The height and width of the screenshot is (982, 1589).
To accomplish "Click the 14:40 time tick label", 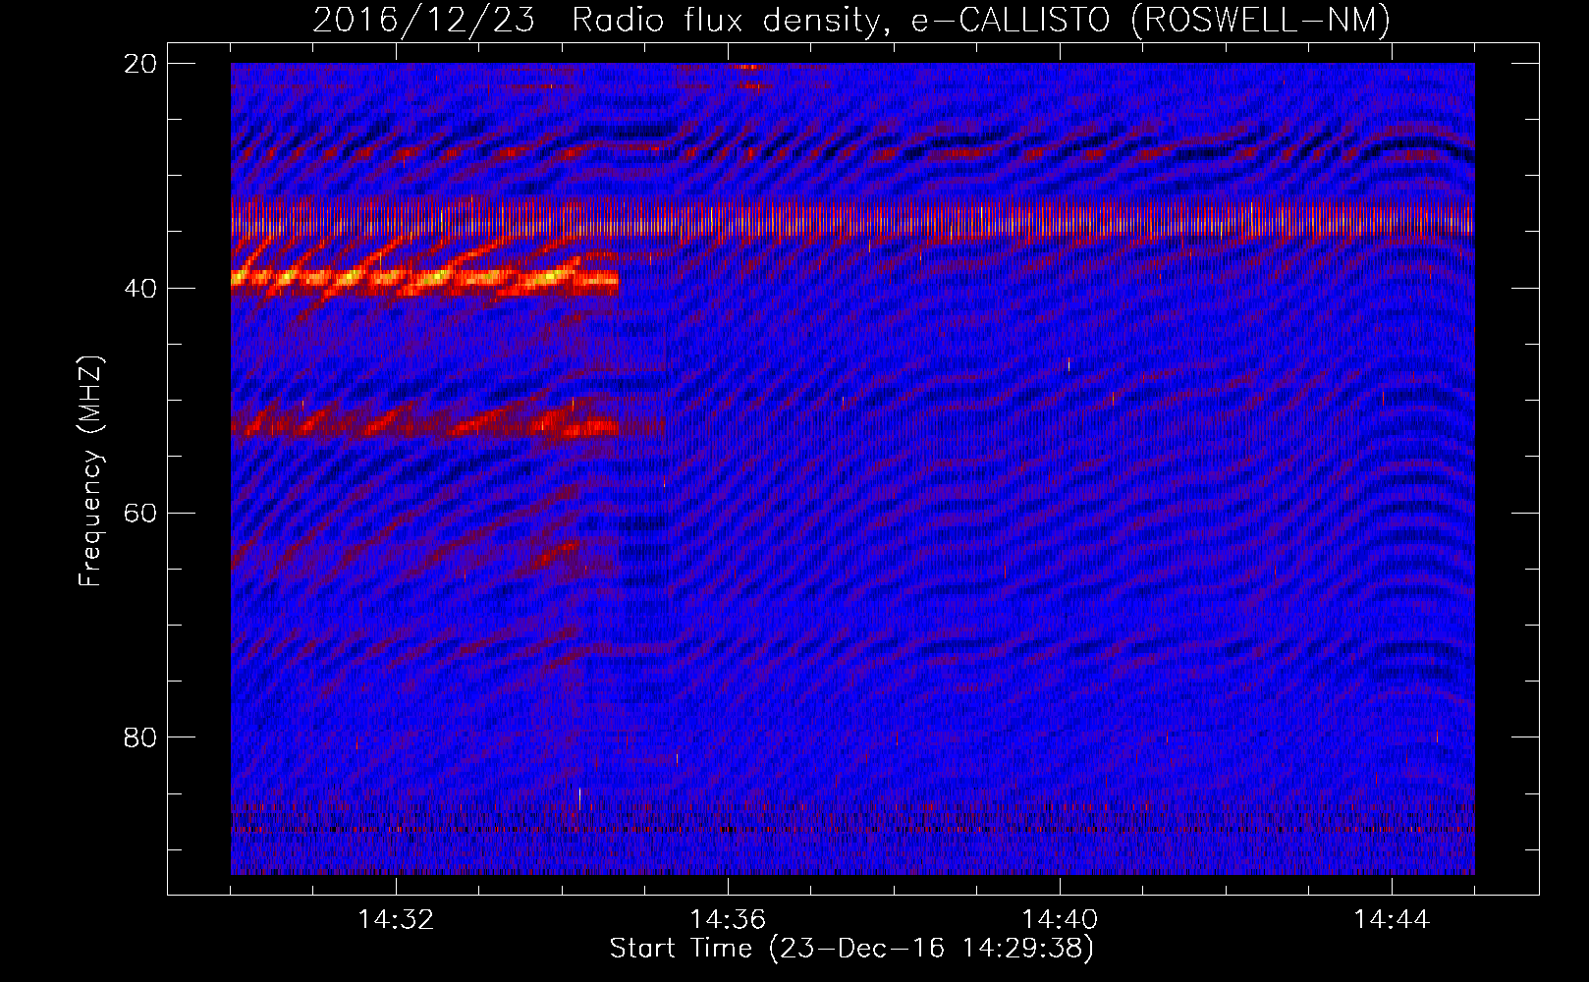I will tap(1060, 920).
